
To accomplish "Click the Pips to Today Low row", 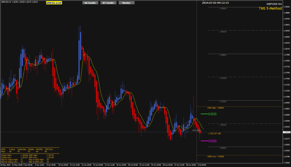I will (x=12, y=162).
